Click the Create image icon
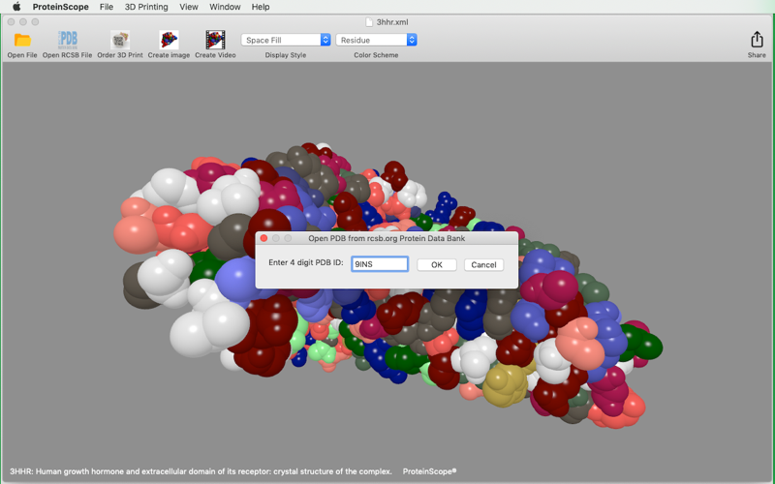Viewport: 775px width, 484px height. click(x=169, y=40)
